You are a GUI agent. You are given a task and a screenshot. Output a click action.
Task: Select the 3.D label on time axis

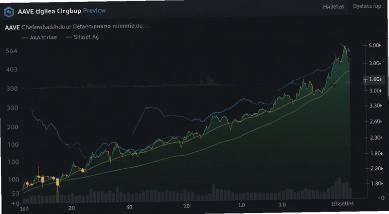pos(282,205)
